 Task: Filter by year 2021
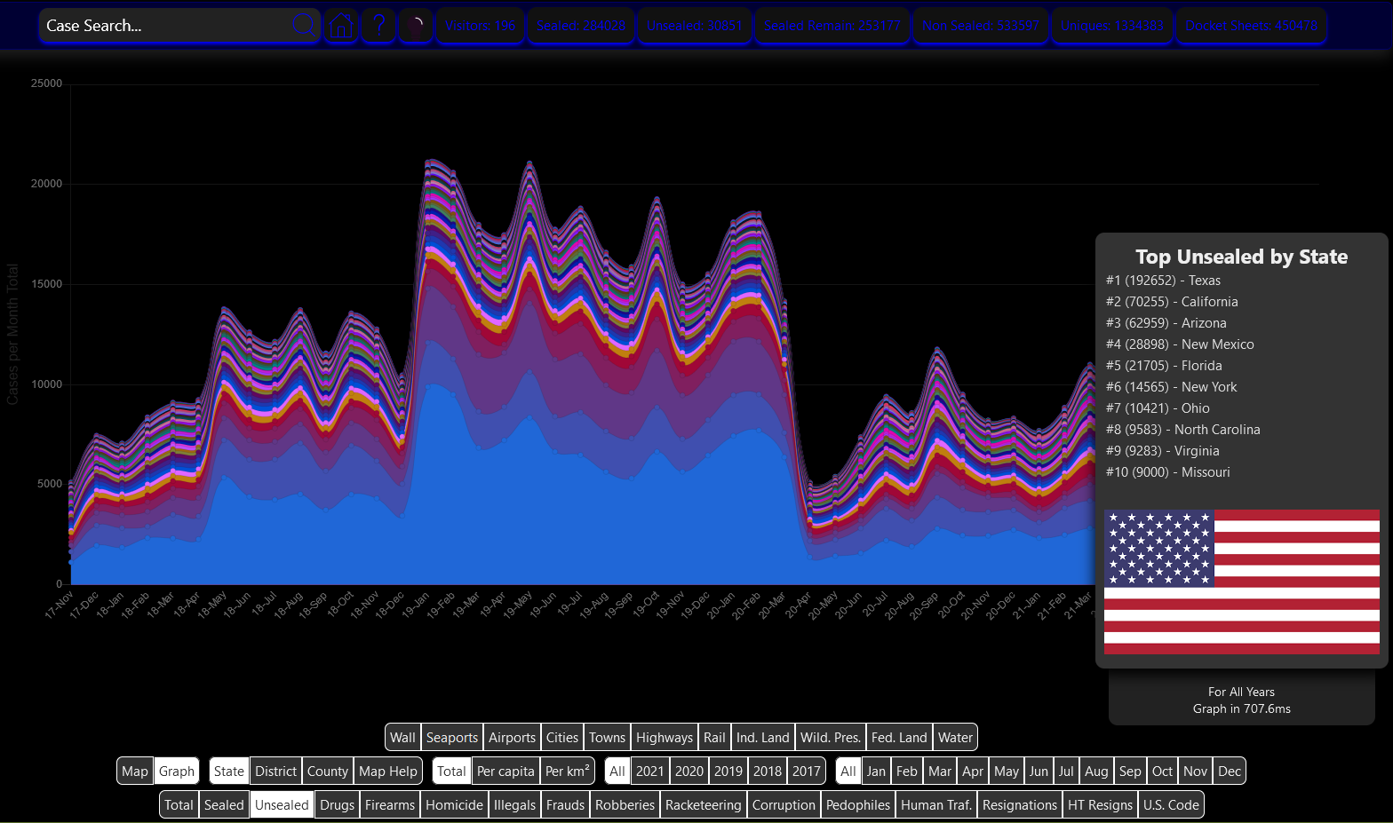tap(650, 771)
